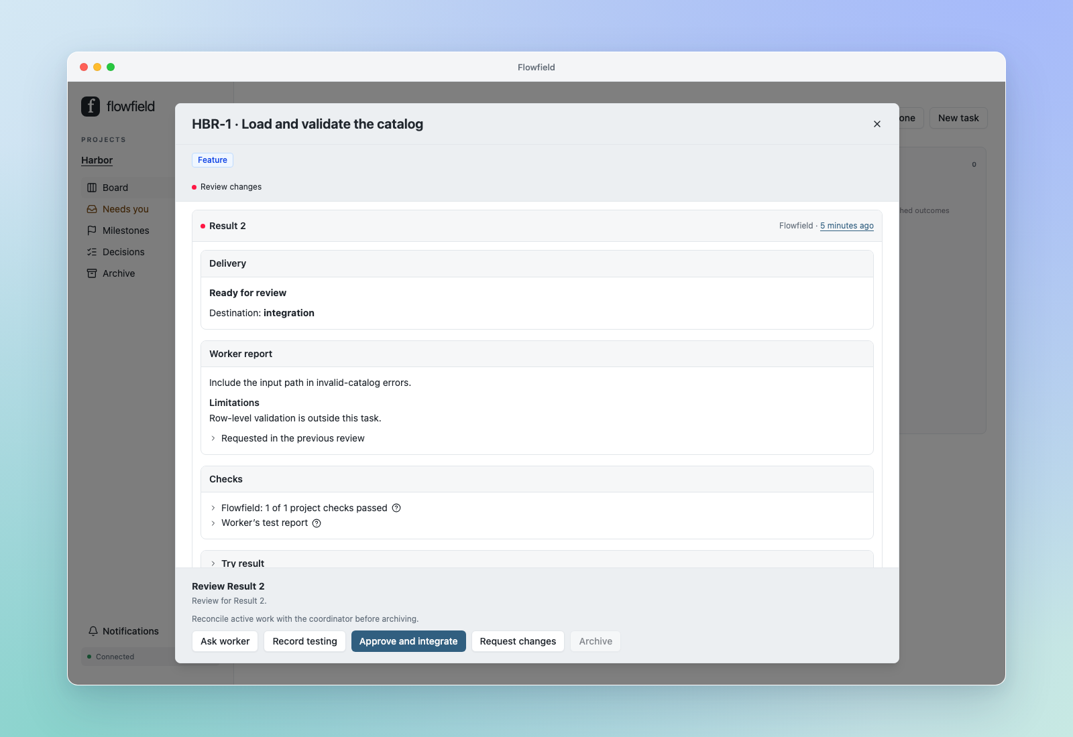Click the New task button
Screen dimensions: 1073x737
pyautogui.click(x=958, y=118)
